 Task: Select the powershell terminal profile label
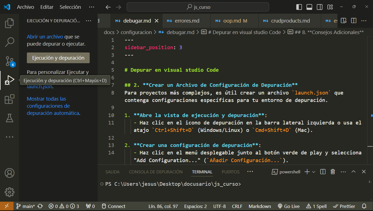[x=286, y=172]
